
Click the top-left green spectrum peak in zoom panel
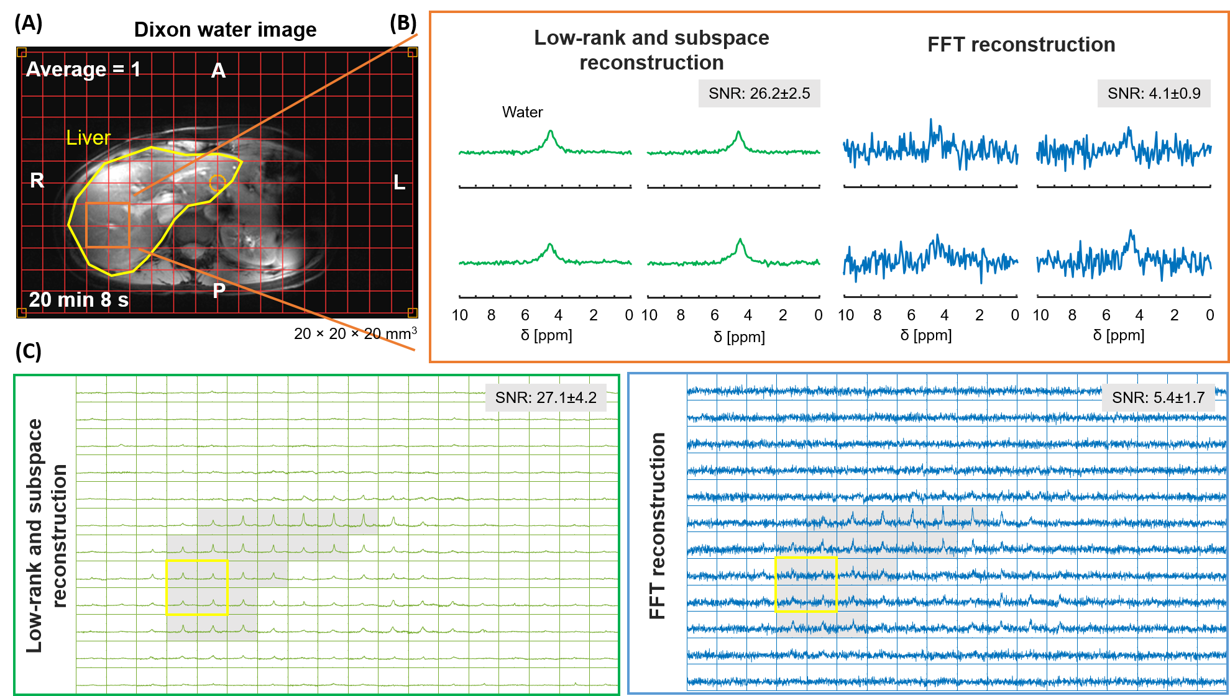550,133
